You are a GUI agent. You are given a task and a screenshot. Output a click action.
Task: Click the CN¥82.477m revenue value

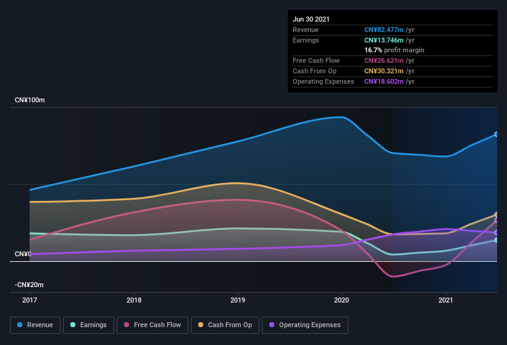[384, 30]
